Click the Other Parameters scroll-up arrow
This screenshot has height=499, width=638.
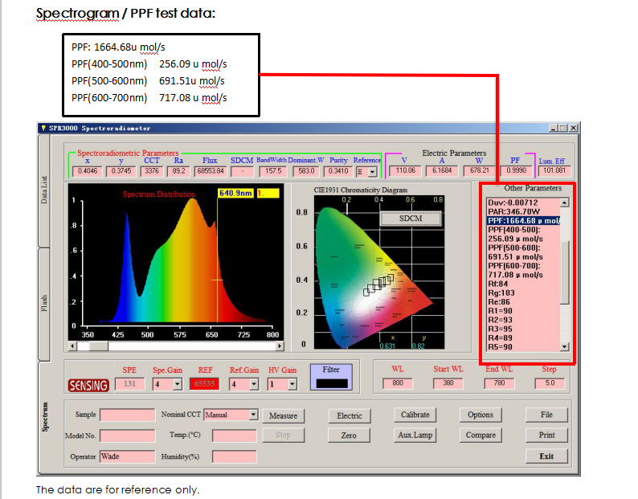[x=564, y=202]
